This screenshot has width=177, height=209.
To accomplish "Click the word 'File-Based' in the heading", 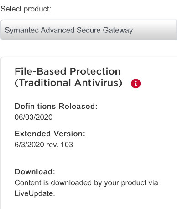I will (41, 71).
